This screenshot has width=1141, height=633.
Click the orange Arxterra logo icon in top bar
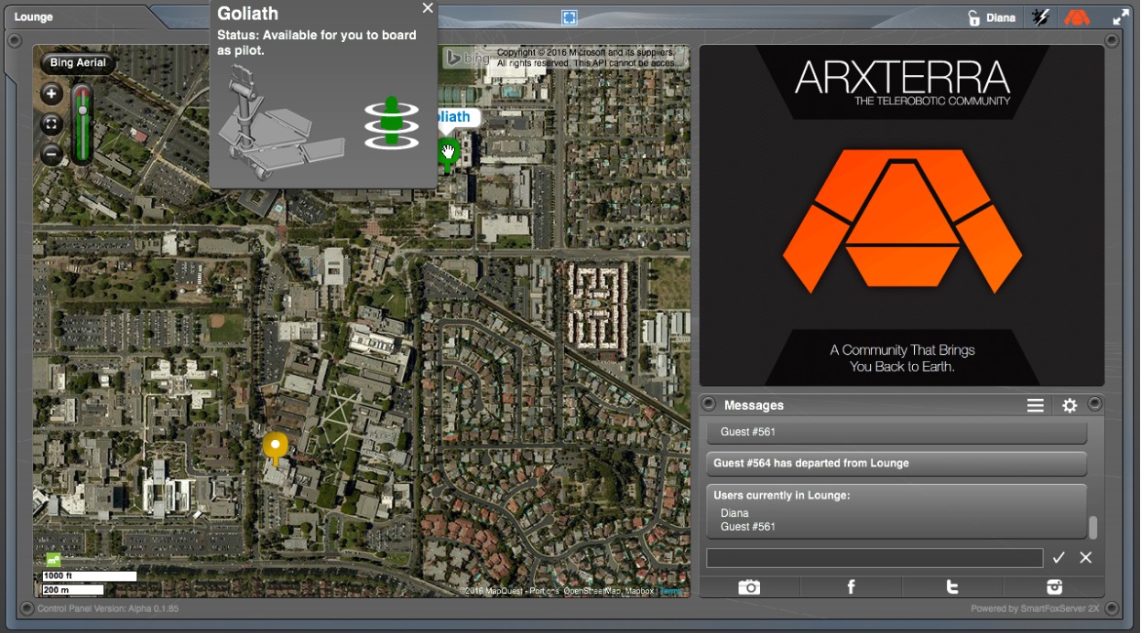coord(1078,17)
